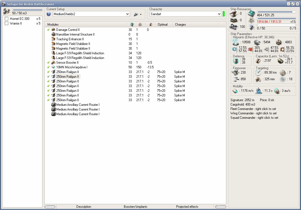The width and height of the screenshot is (301, 210).
Task: Open the Character dropdown showing Sandart
Action: coord(186,14)
